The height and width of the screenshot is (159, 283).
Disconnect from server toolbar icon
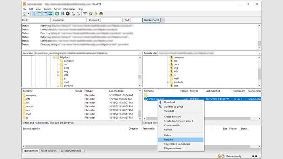[73, 14]
